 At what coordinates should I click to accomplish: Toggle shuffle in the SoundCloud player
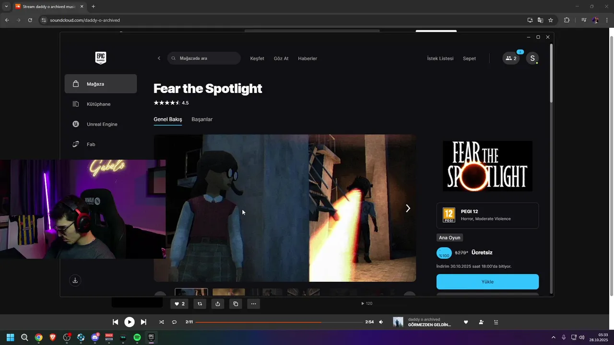[161, 322]
